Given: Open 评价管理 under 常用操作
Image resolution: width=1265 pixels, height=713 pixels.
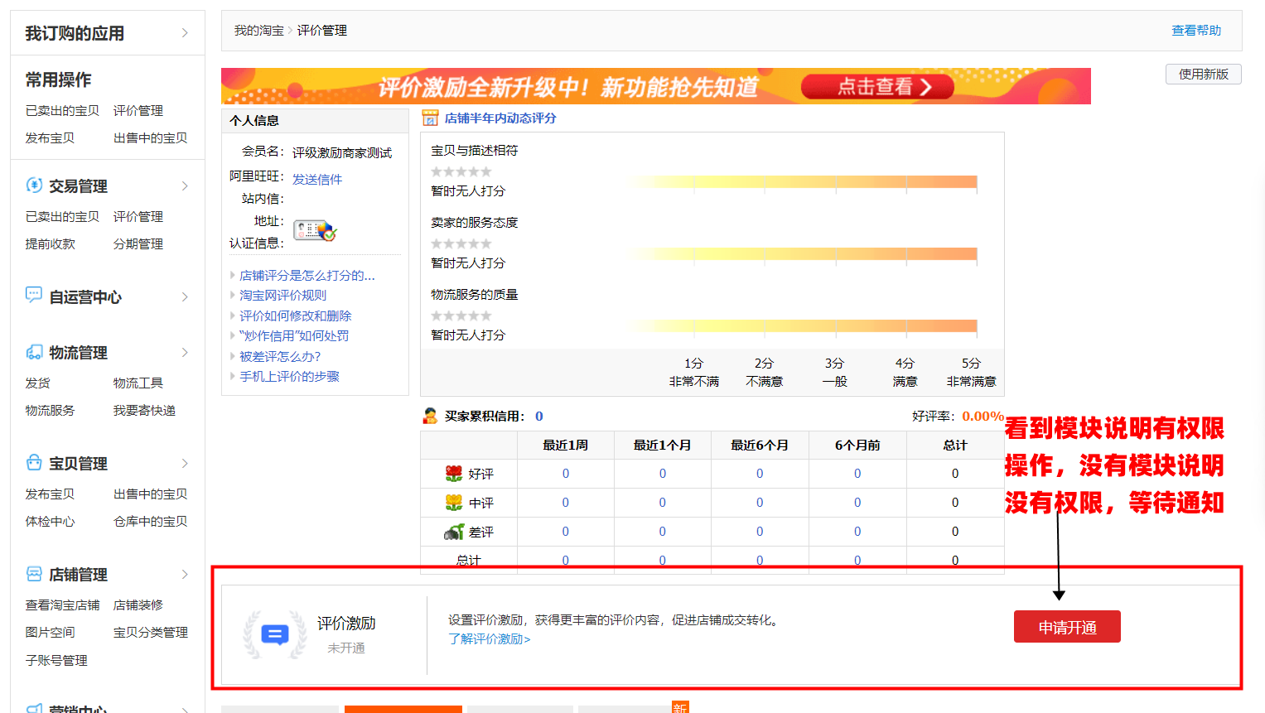Looking at the screenshot, I should point(138,110).
